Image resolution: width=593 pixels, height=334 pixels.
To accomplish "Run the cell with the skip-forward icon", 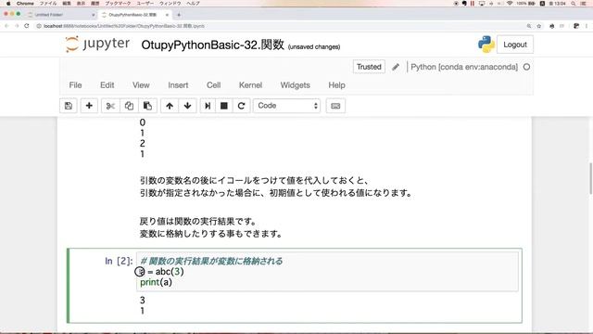I will [x=208, y=106].
